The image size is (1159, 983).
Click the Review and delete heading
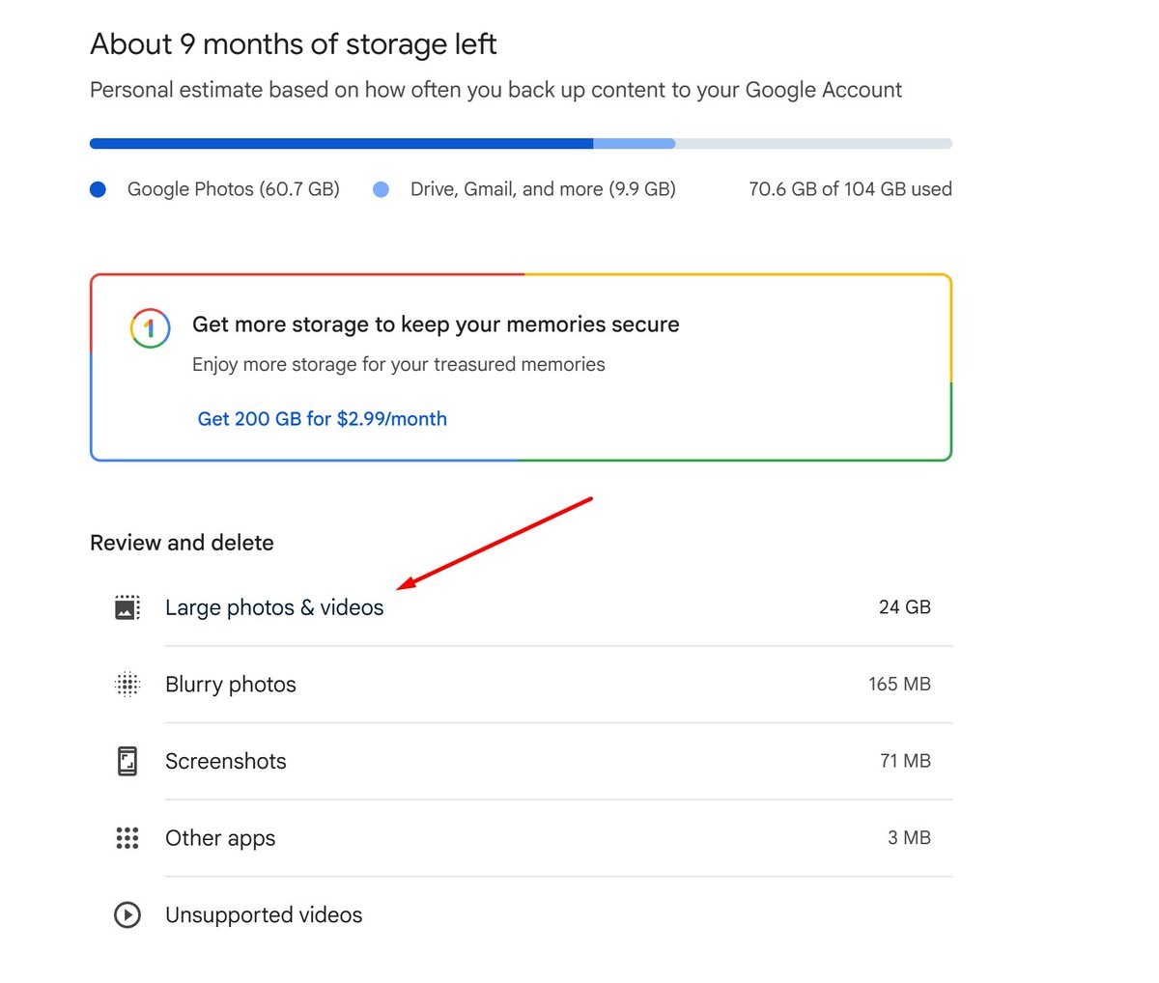(182, 543)
